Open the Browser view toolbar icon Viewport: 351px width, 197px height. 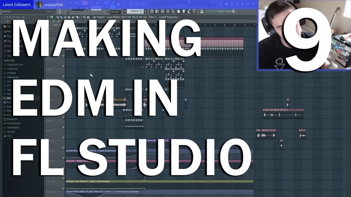point(173,11)
